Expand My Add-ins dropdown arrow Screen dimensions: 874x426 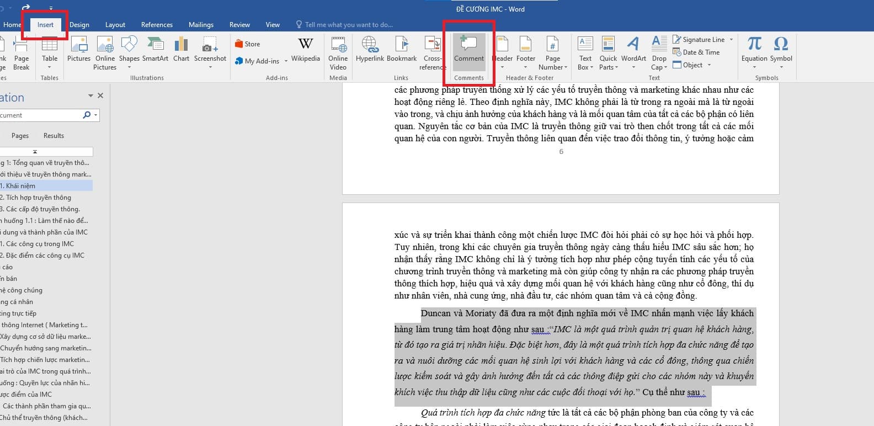(x=286, y=61)
